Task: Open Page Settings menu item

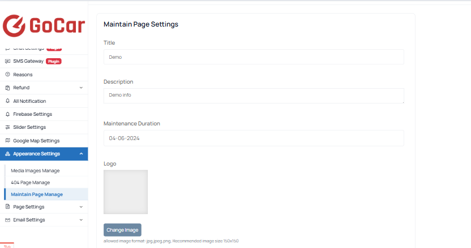Action: point(44,207)
